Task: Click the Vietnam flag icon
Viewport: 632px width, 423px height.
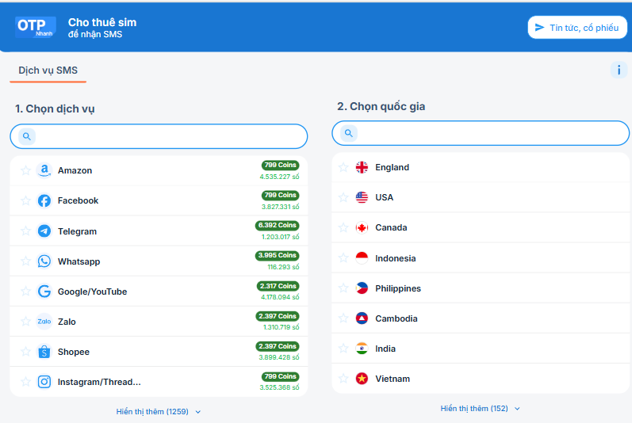Action: coord(362,379)
